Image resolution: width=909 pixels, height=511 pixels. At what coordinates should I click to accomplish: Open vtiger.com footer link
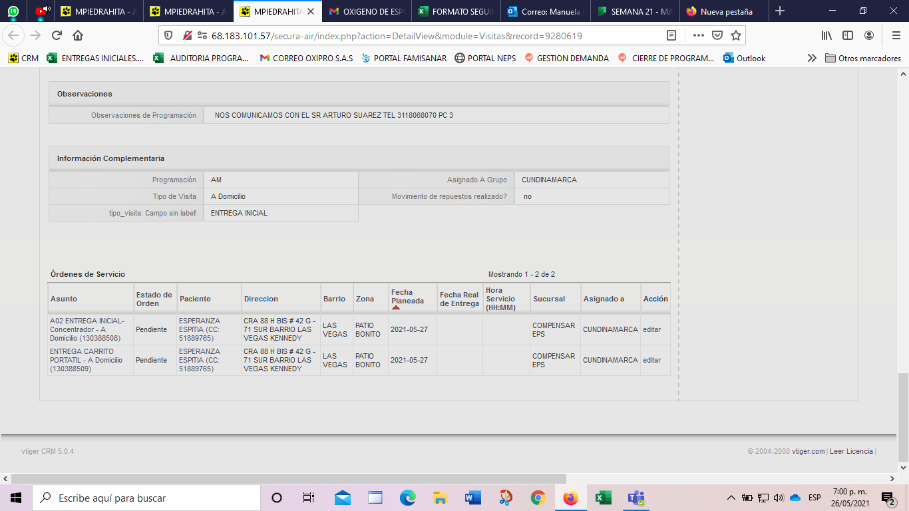point(808,451)
